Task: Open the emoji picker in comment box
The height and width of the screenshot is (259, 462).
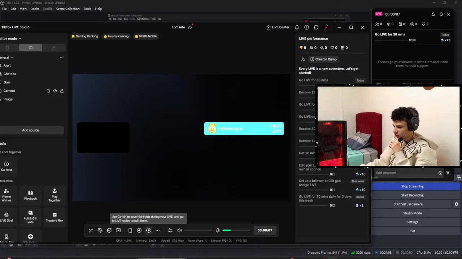Action: click(x=440, y=173)
